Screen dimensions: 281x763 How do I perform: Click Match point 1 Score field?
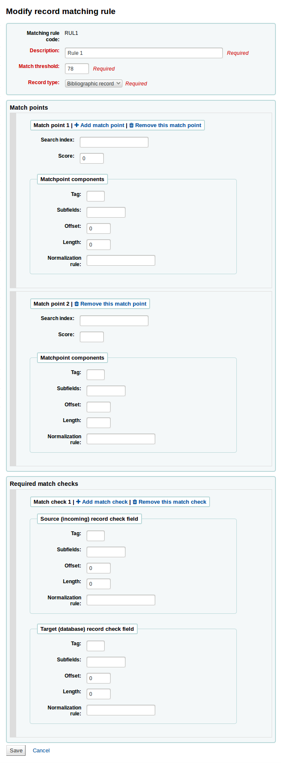tap(92, 159)
